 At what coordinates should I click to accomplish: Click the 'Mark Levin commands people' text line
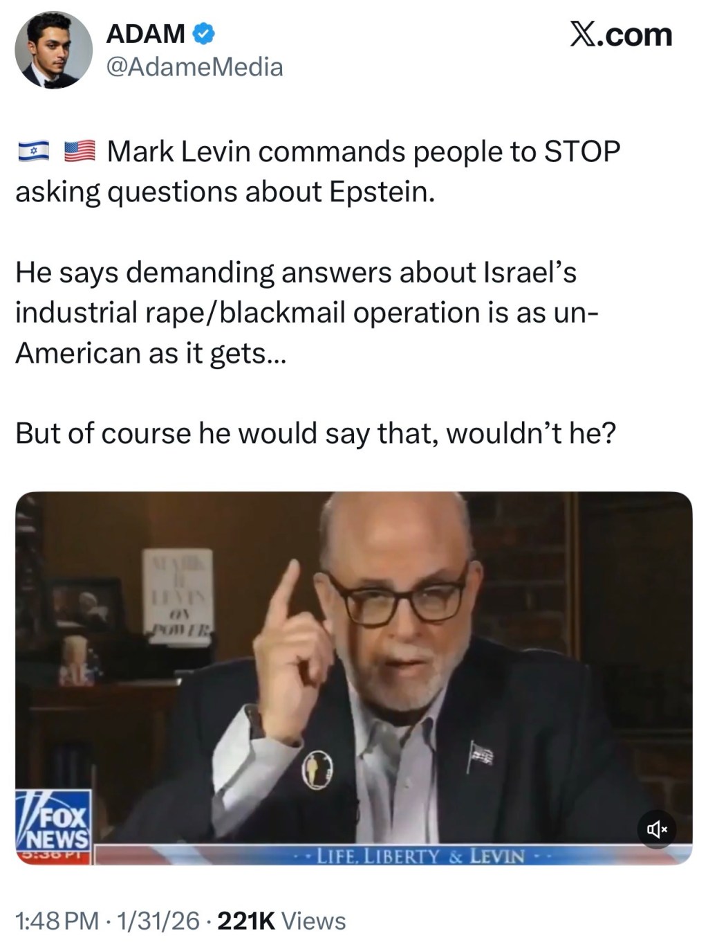[x=364, y=151]
